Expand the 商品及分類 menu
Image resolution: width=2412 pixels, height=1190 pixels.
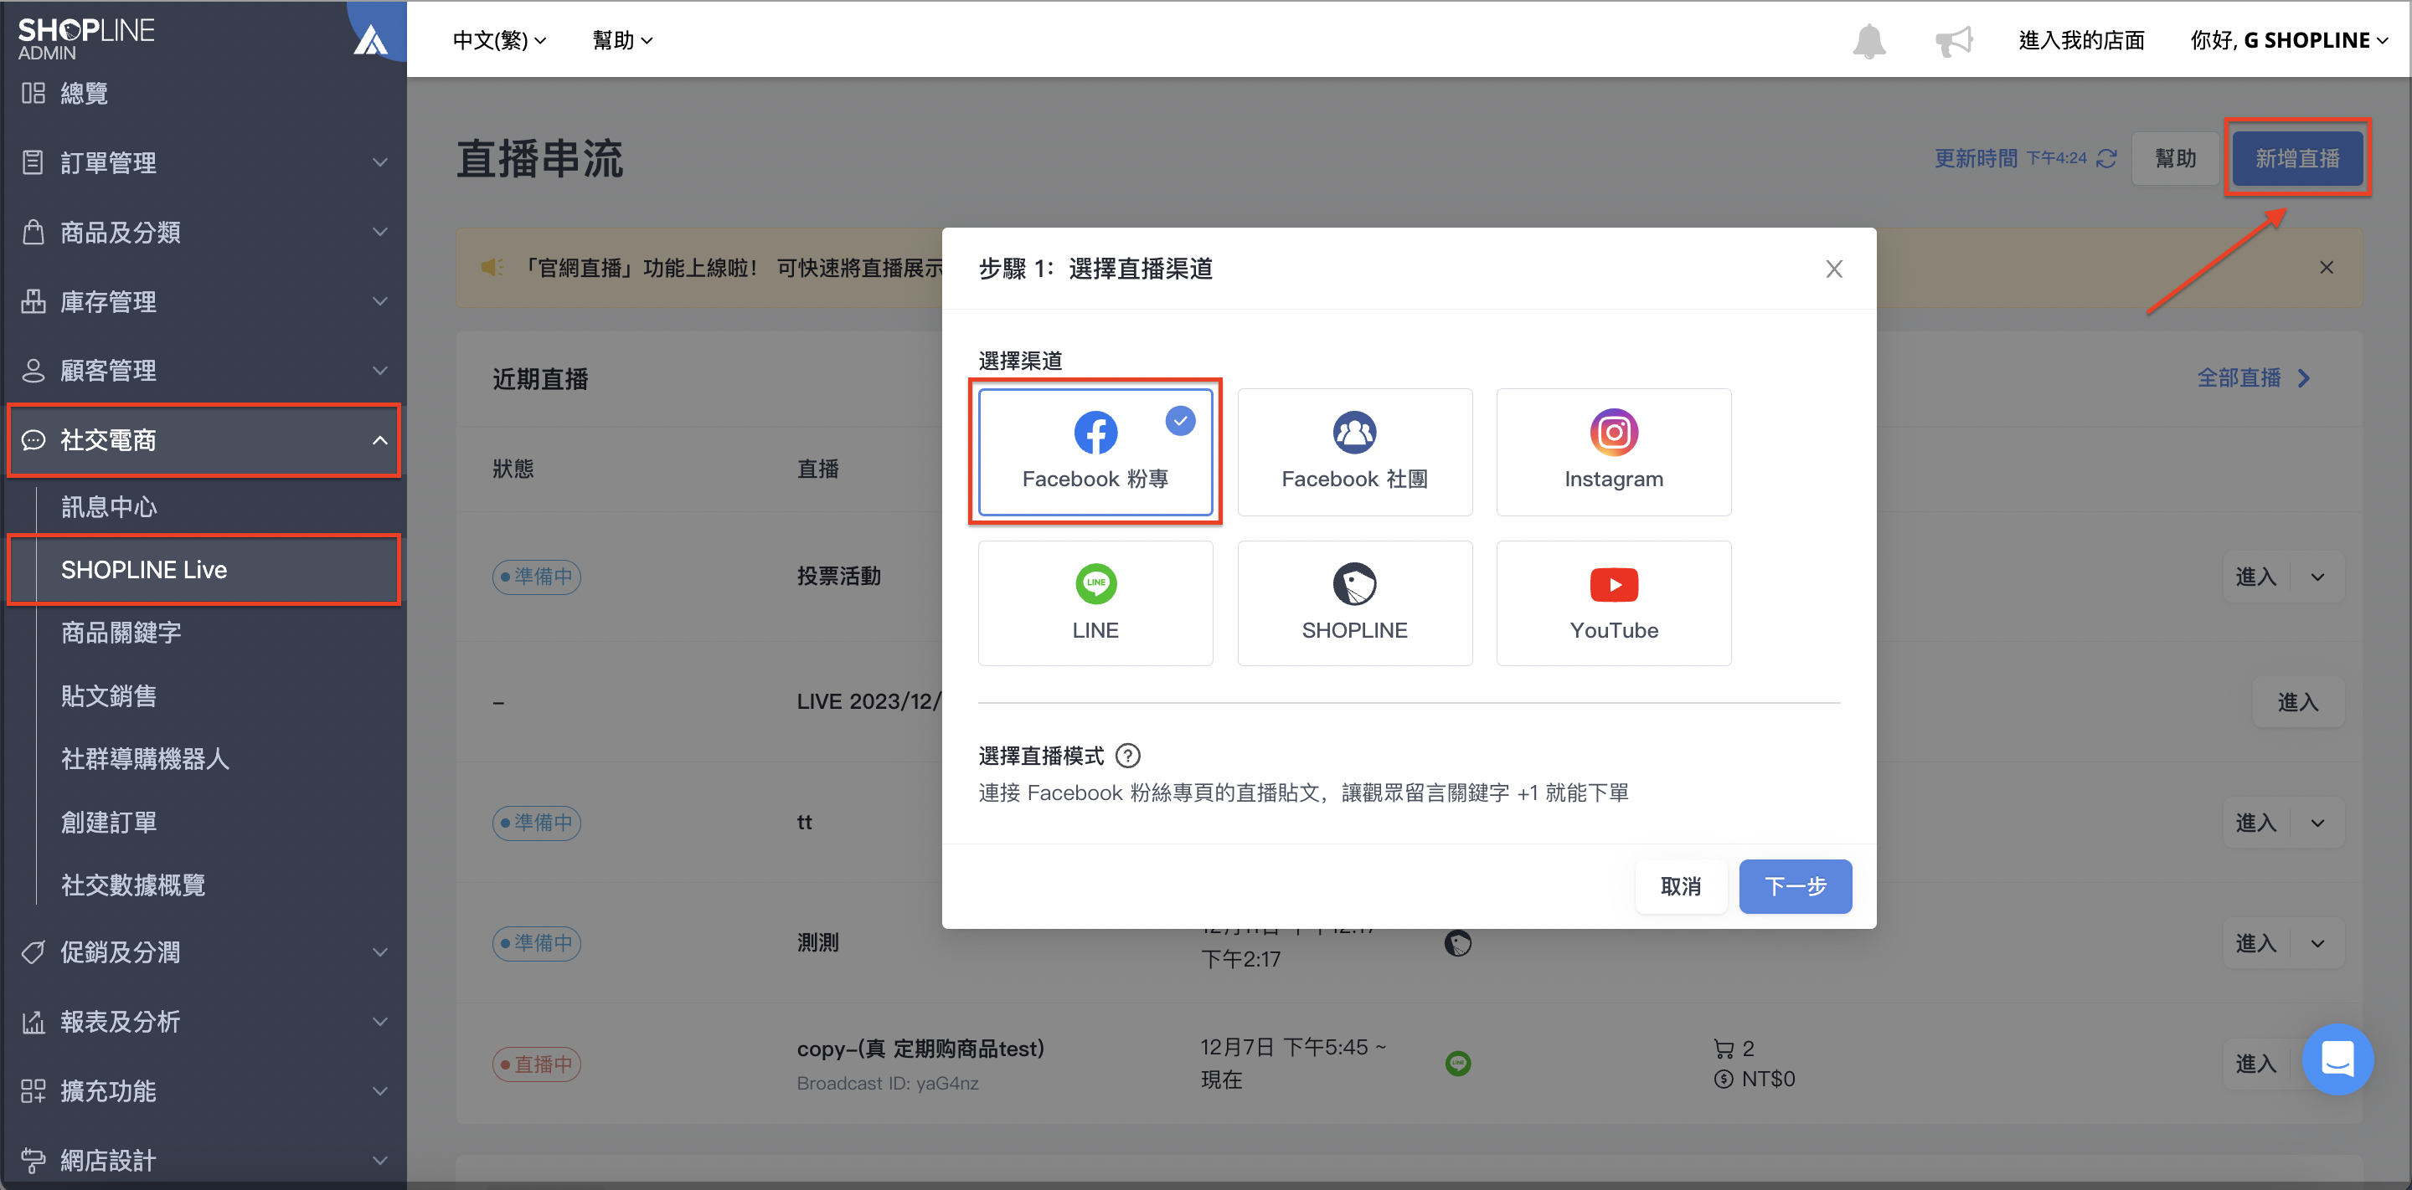click(204, 232)
